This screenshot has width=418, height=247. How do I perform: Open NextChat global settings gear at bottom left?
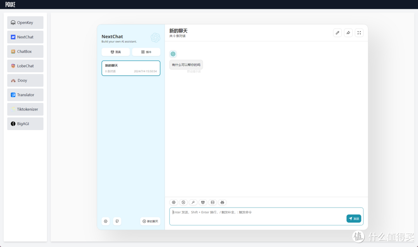(105, 221)
